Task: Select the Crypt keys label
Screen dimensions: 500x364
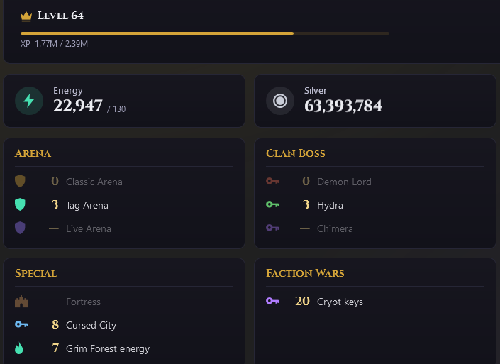Action: tap(340, 302)
